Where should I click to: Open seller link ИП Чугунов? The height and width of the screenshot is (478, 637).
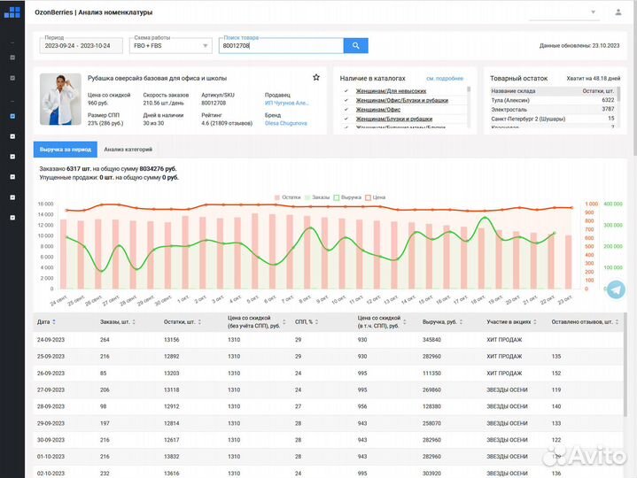(286, 103)
